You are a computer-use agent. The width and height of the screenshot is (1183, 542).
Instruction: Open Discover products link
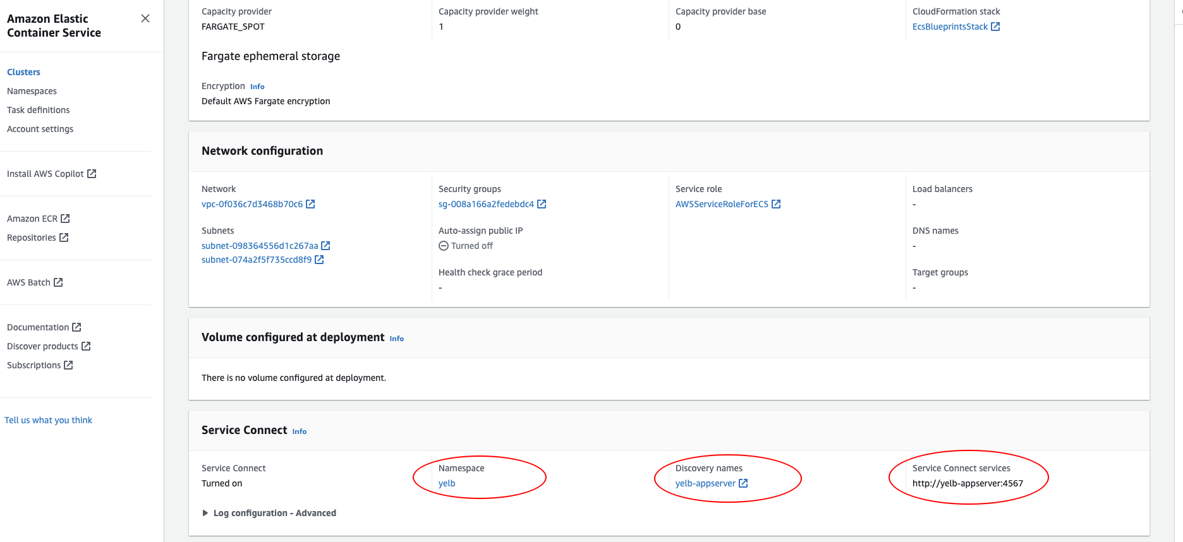[x=42, y=346]
